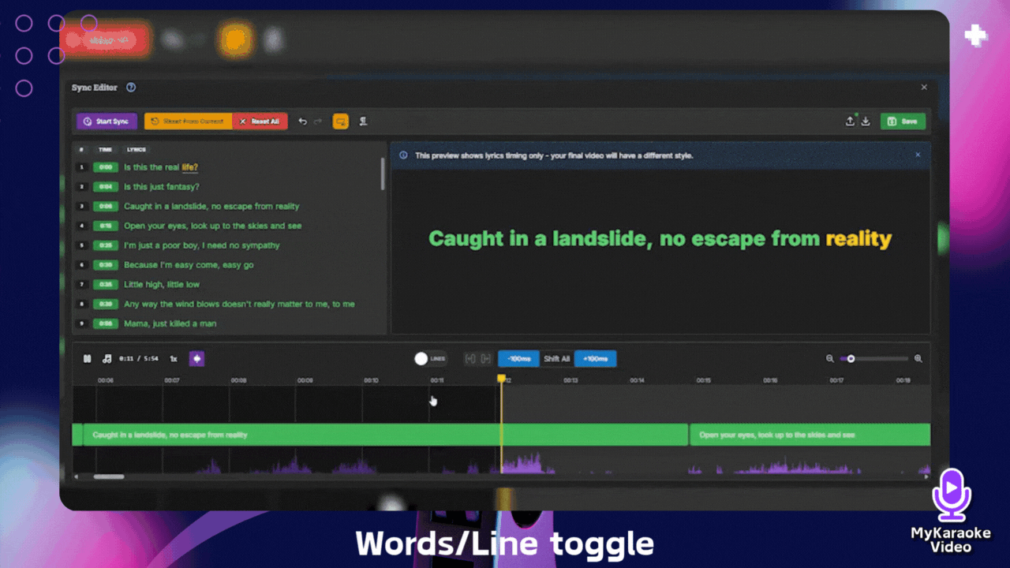The width and height of the screenshot is (1010, 568).
Task: Click the highlighted word 'reality' in preview
Action: [x=858, y=238]
